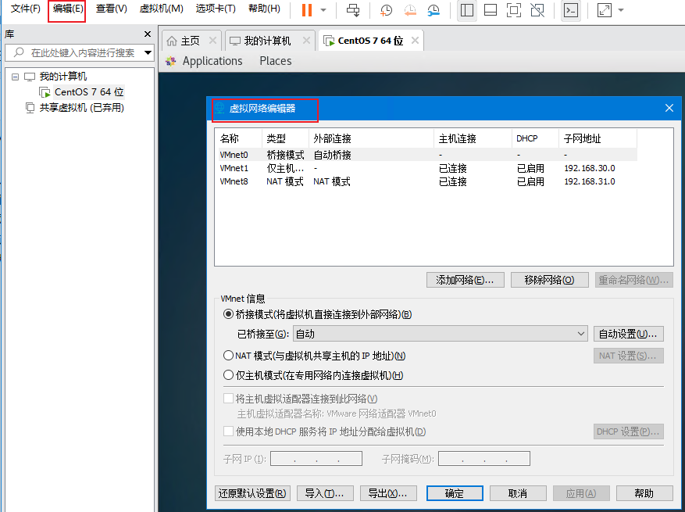
Task: Show or hide the library panel
Action: click(x=466, y=10)
